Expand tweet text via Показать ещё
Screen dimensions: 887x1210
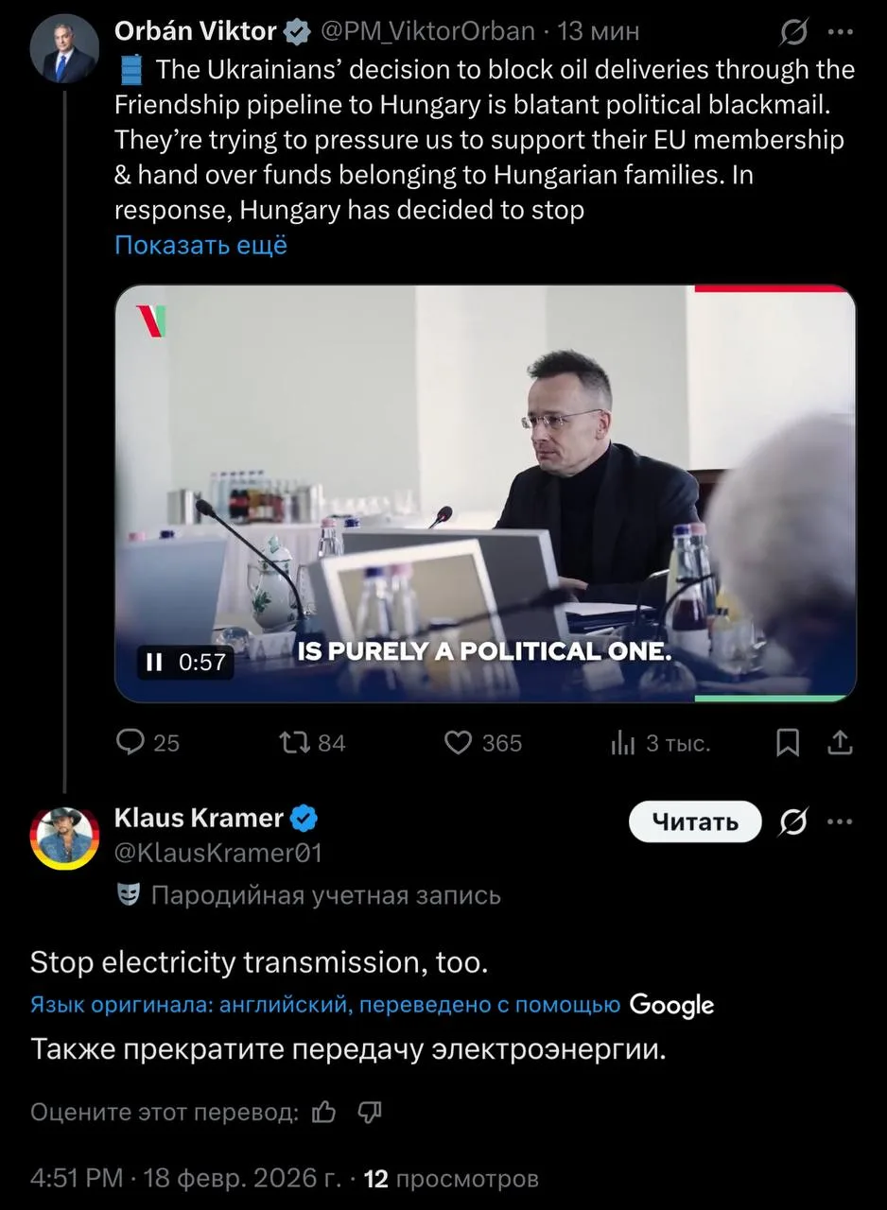tap(200, 245)
